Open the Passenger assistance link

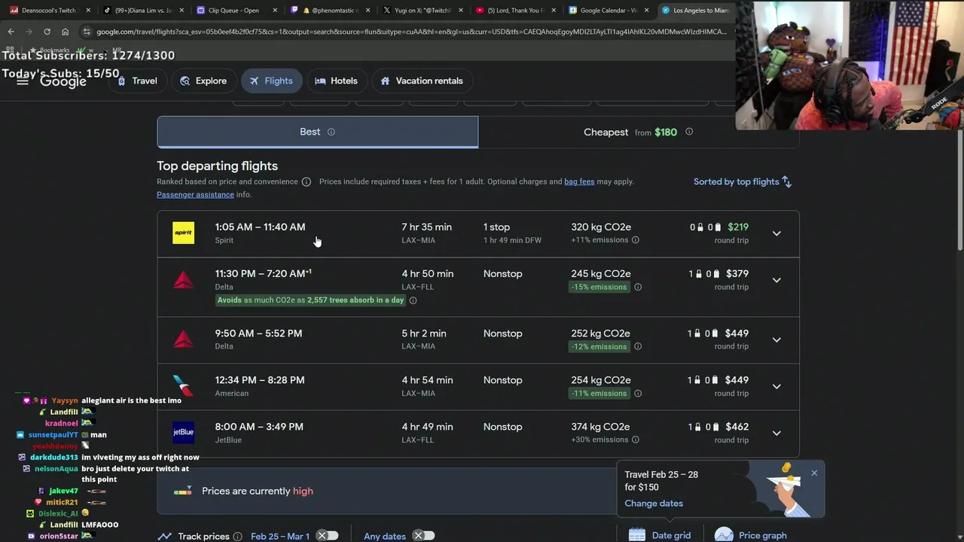pos(195,194)
